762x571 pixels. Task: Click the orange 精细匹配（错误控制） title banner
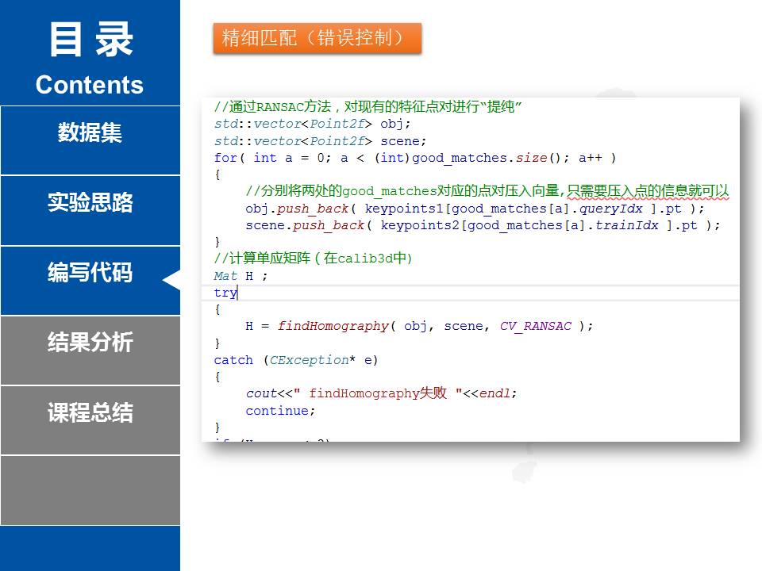[317, 38]
